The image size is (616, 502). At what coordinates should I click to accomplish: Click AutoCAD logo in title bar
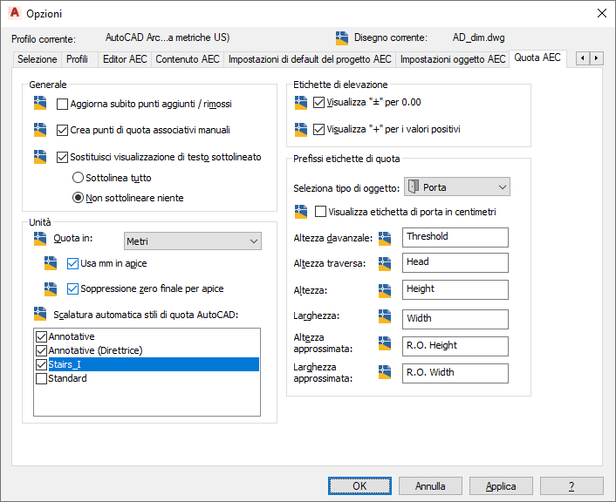(x=15, y=13)
